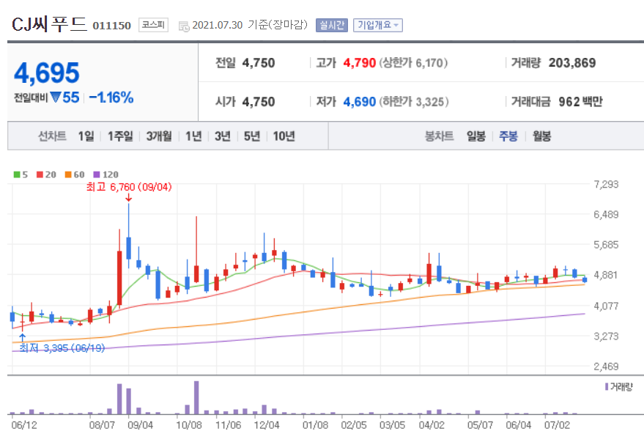644x434 pixels.
Task: Switch to 주봉 candlestick chart
Action: click(508, 136)
